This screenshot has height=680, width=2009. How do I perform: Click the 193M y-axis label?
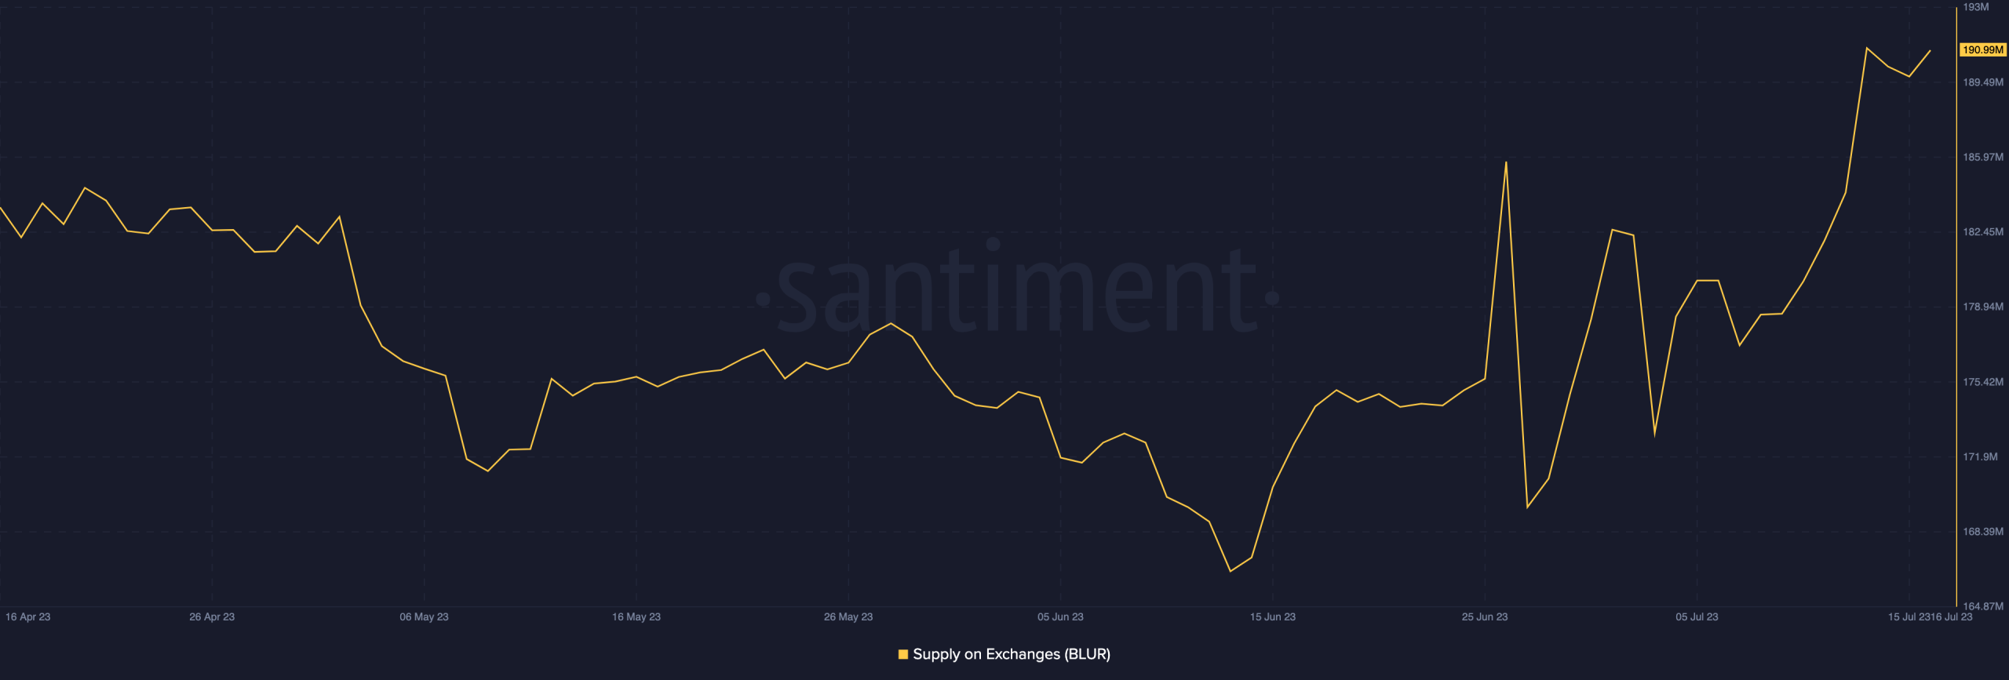point(1976,7)
